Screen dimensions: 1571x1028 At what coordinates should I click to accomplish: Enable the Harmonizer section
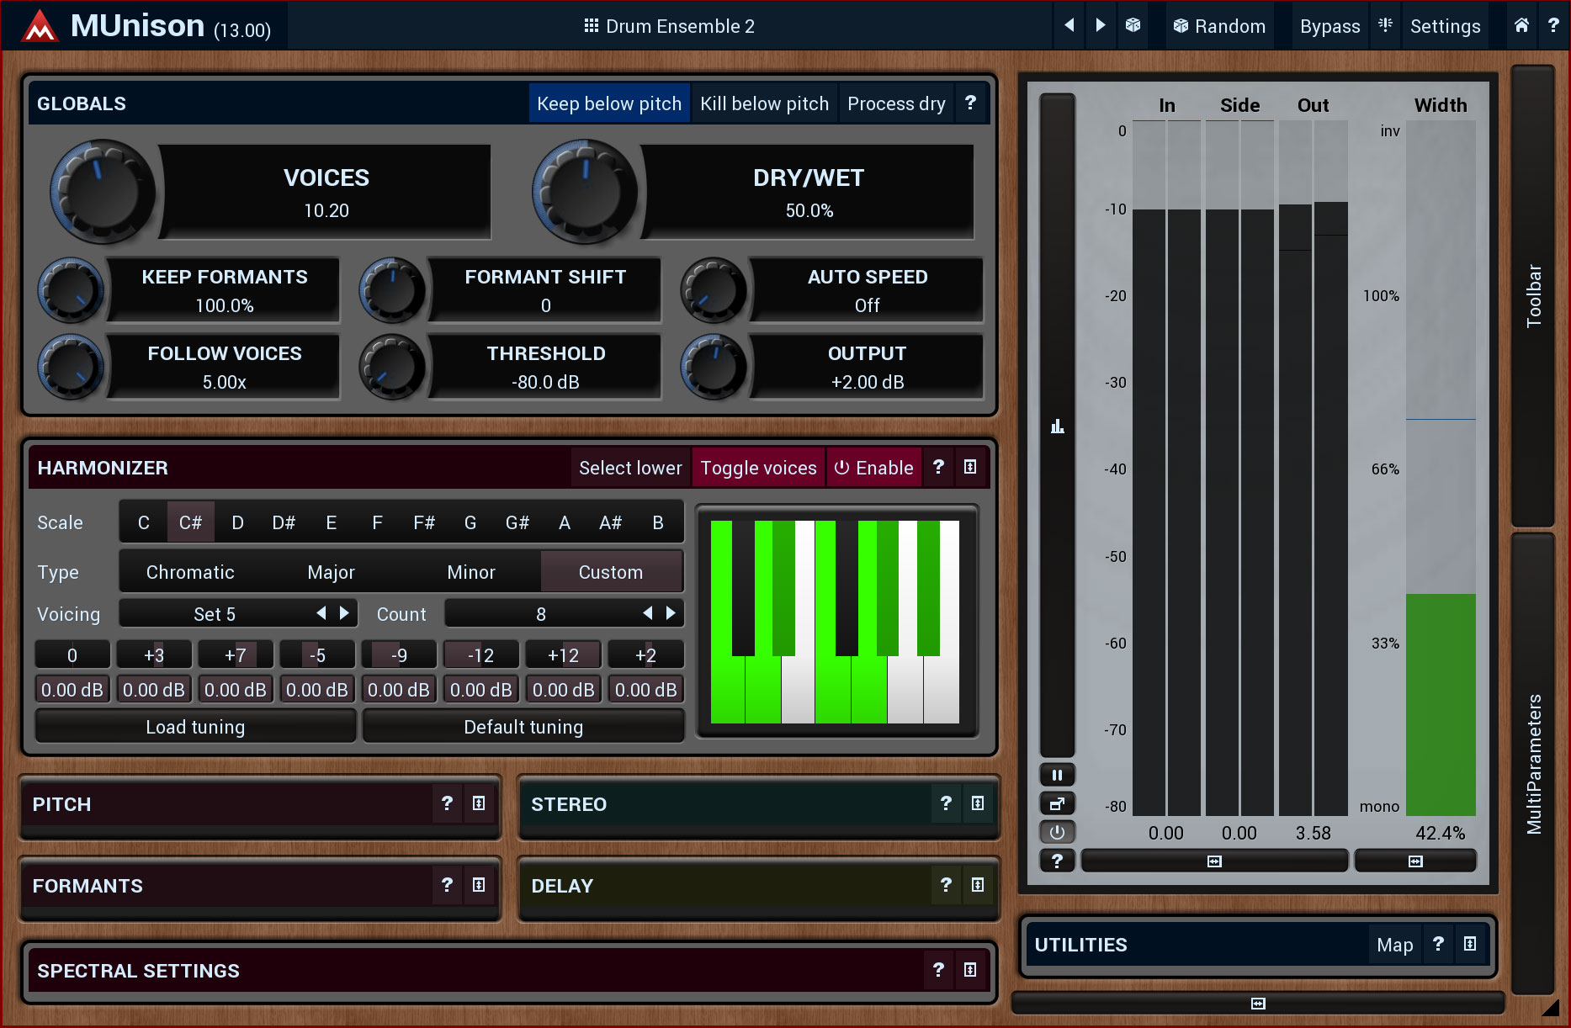[x=873, y=468]
